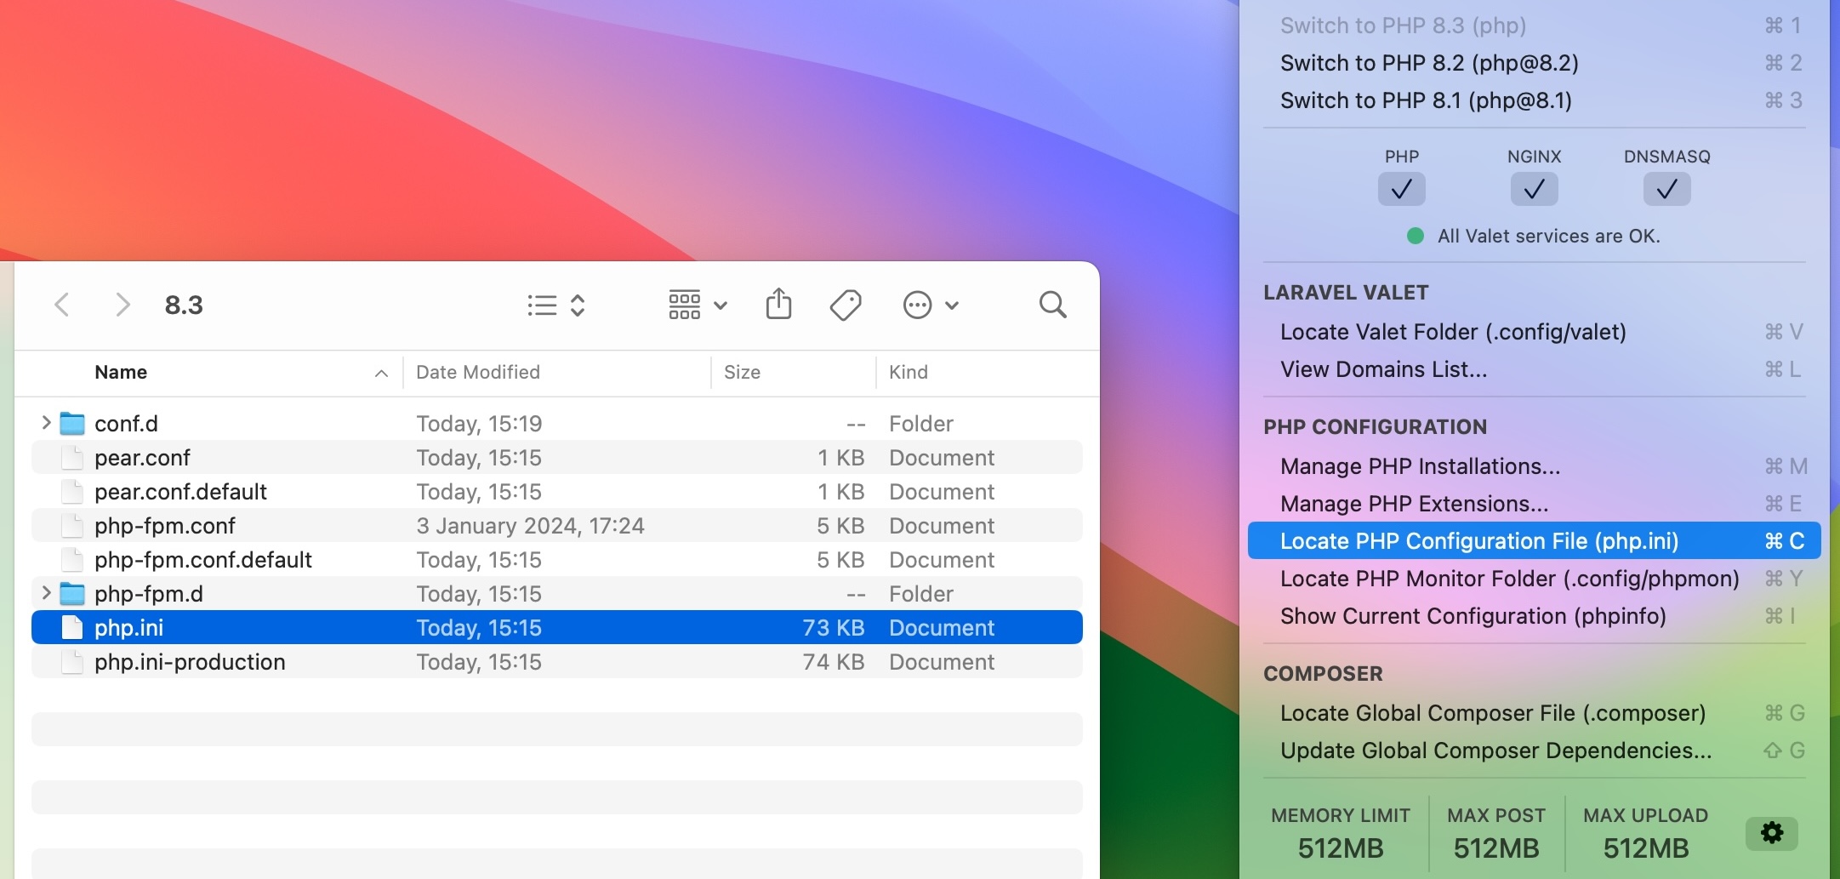The image size is (1840, 879).
Task: Open Manage PHP Installations…
Action: click(1534, 466)
